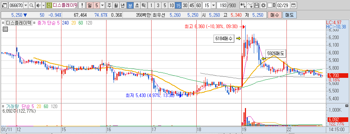Viewport: 350px width, 134px height.
Task: Click the bar count 193 input field
Action: click(222, 5)
